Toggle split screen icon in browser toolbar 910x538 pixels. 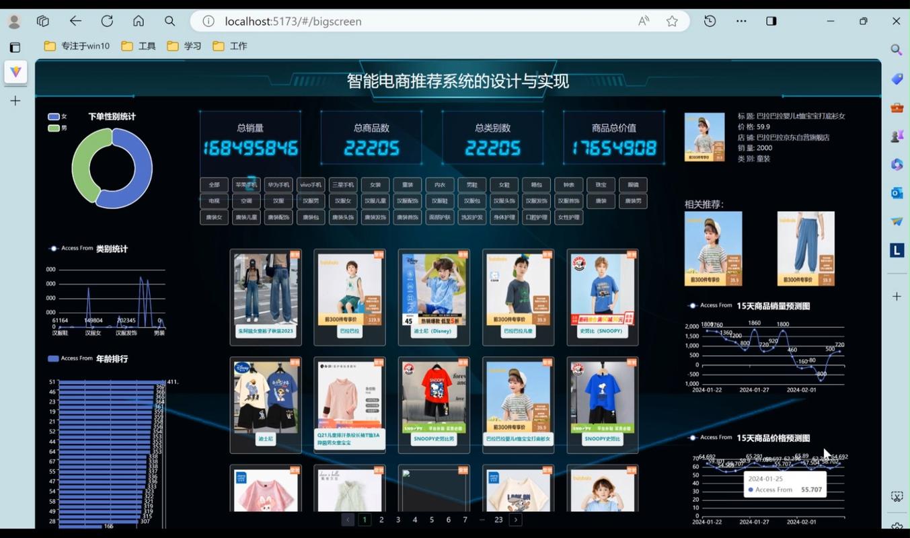(x=771, y=21)
